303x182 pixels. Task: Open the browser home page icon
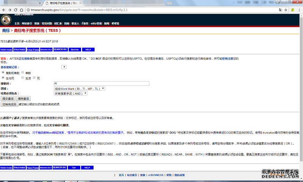pyautogui.click(x=22, y=10)
